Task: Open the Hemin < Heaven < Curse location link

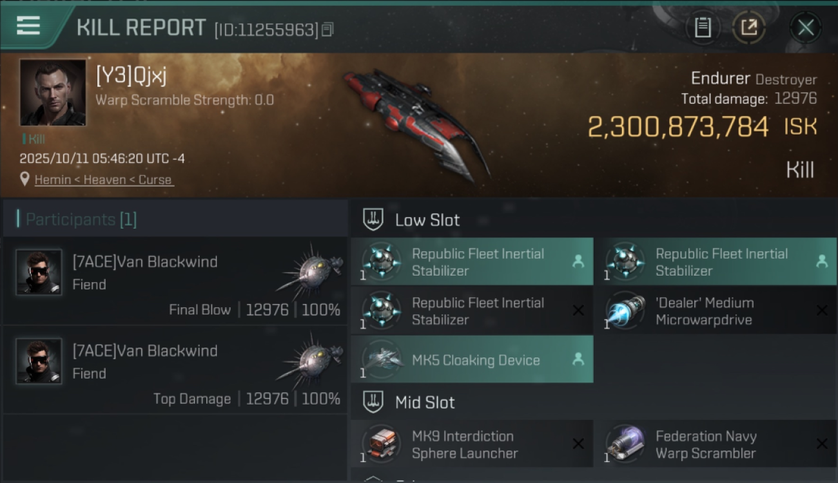Action: click(x=104, y=180)
